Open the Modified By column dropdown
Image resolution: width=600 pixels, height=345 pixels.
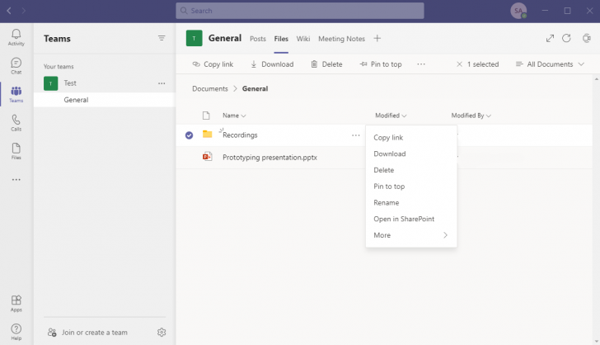pyautogui.click(x=471, y=116)
